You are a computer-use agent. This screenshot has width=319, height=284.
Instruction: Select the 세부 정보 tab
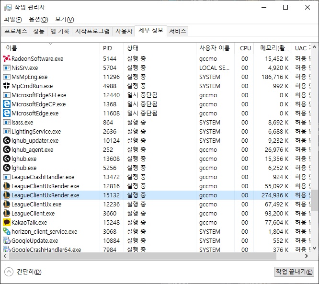pos(151,31)
